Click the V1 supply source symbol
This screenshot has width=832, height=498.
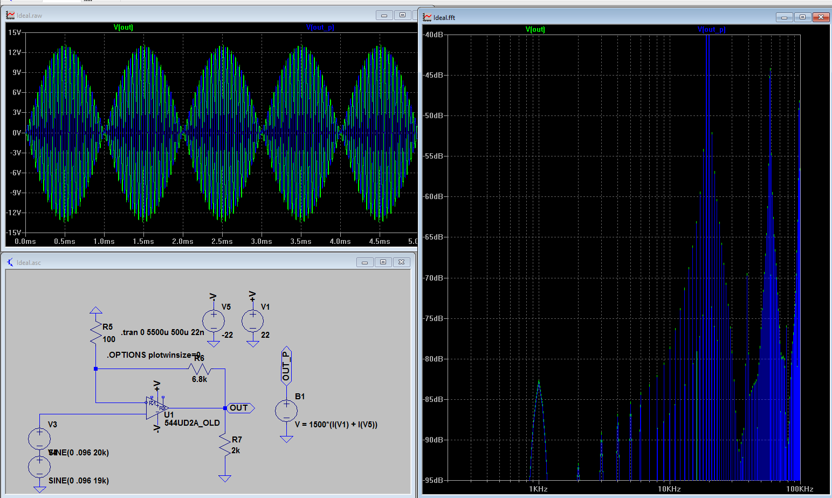(x=252, y=321)
